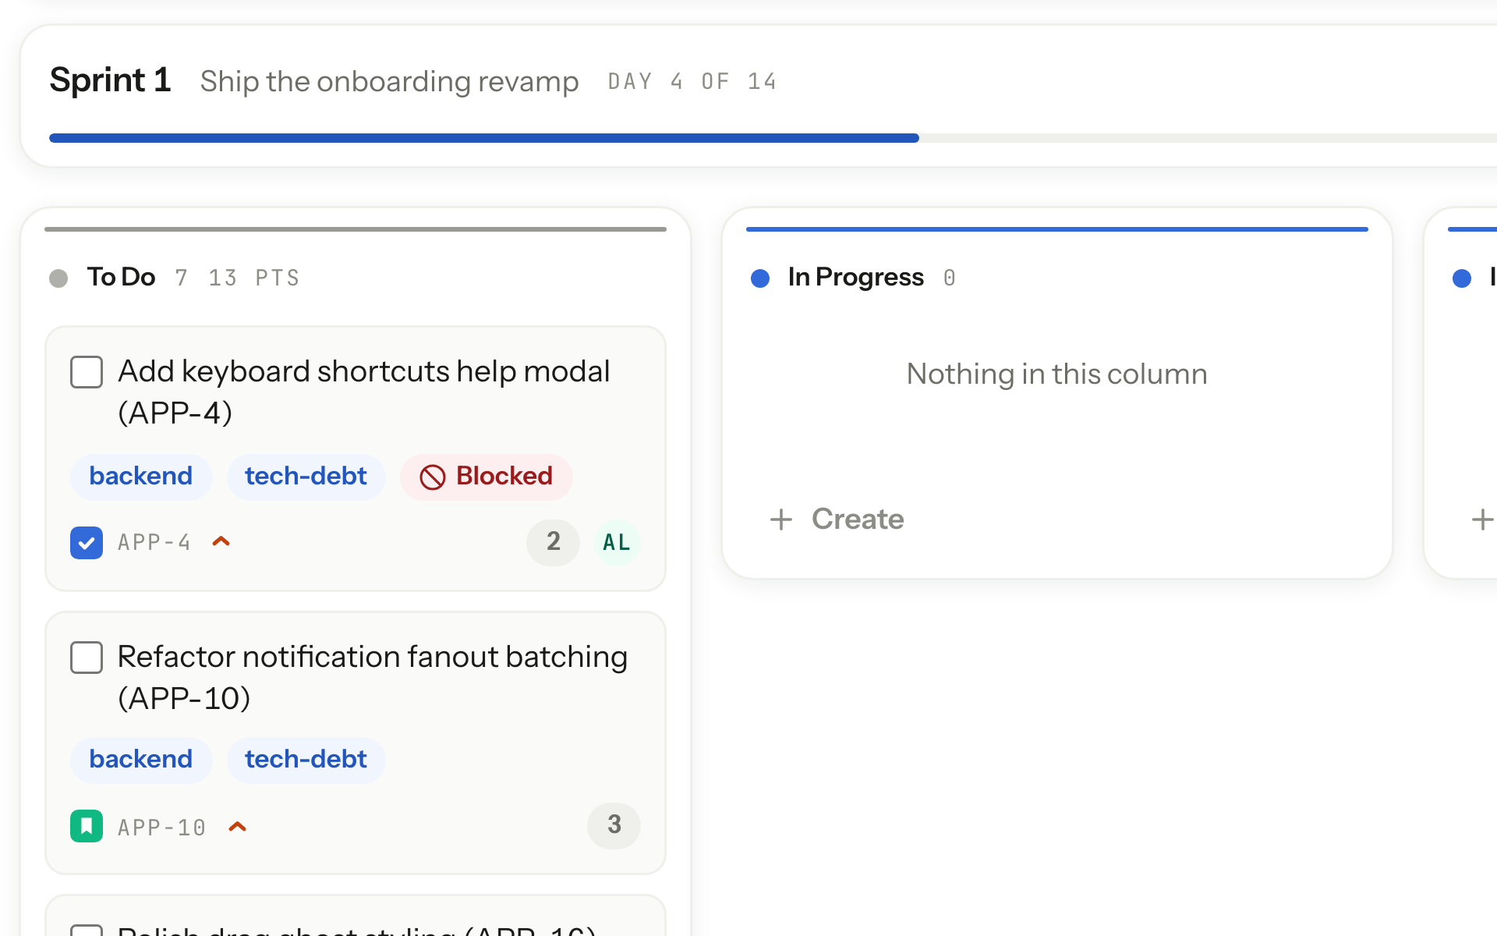Click the In Progress column header
The image size is (1497, 936).
(855, 277)
